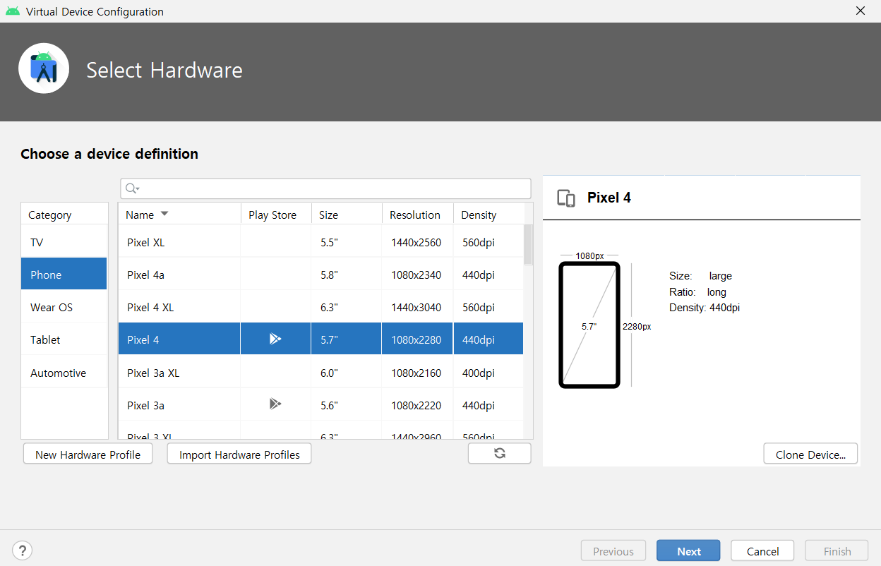This screenshot has height=566, width=881.
Task: Click the 1080x2160 resolution cell
Action: click(x=416, y=373)
